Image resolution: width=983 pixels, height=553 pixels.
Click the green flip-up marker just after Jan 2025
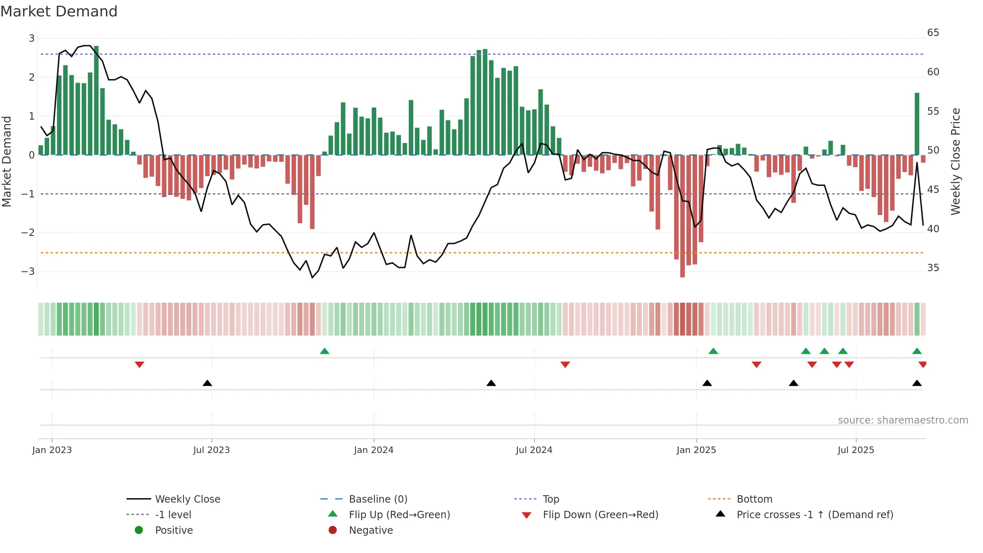click(713, 351)
